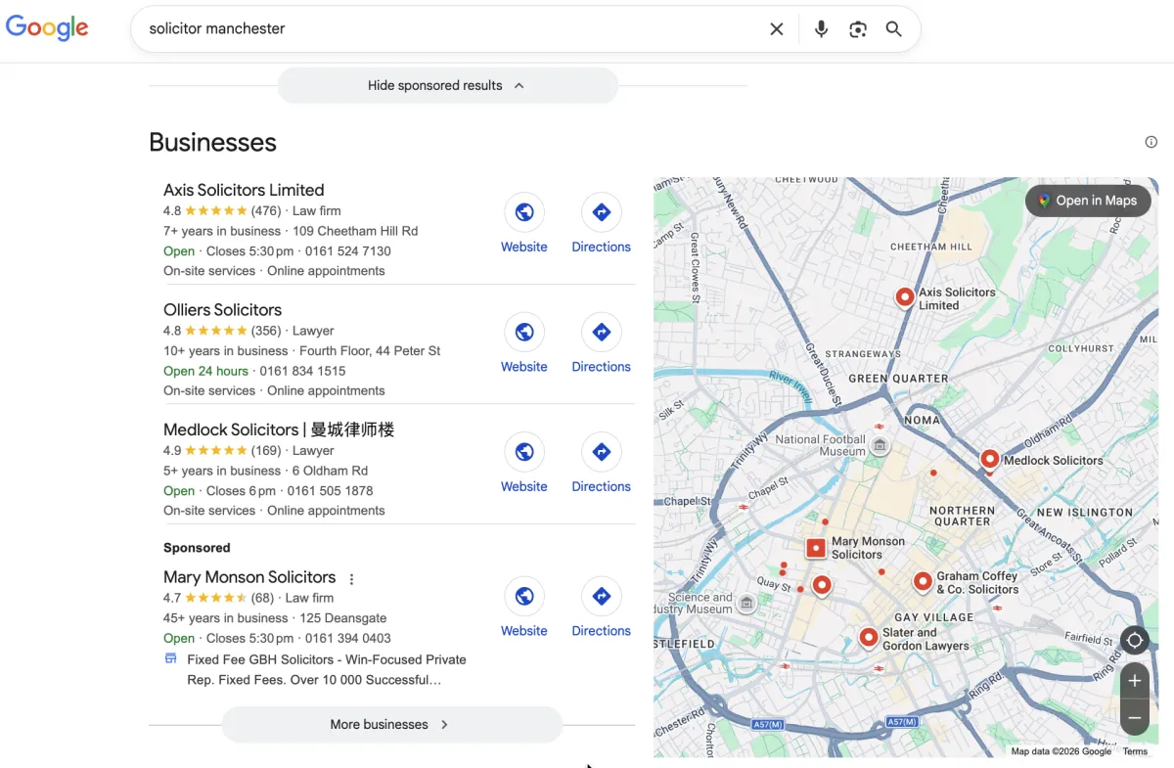Open Medlock Solicitors website icon
This screenshot has height=768, width=1174.
pos(524,452)
